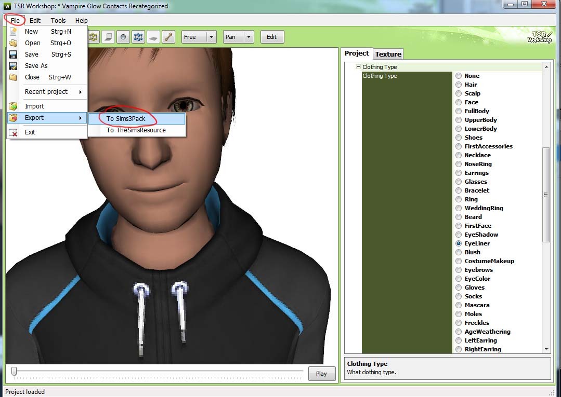
Task: Switch to the Project tab
Action: (x=357, y=53)
